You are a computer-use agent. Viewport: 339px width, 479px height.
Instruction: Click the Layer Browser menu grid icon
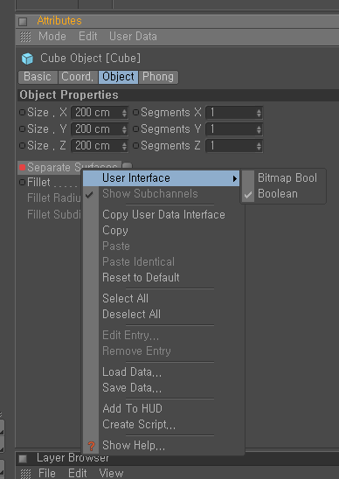25,474
